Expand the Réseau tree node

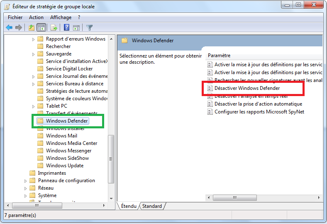[26, 188]
